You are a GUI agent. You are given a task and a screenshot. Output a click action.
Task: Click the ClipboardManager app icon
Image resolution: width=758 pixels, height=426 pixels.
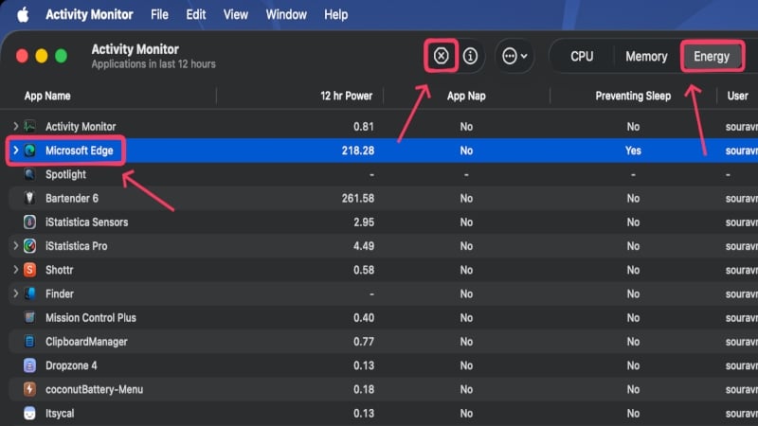coord(29,342)
